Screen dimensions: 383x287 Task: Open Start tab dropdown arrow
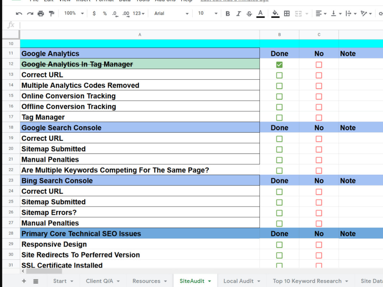[x=72, y=281]
